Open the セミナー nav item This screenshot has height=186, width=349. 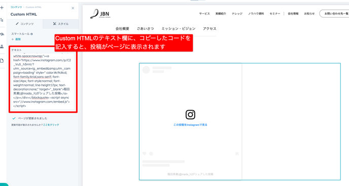pos(275,14)
